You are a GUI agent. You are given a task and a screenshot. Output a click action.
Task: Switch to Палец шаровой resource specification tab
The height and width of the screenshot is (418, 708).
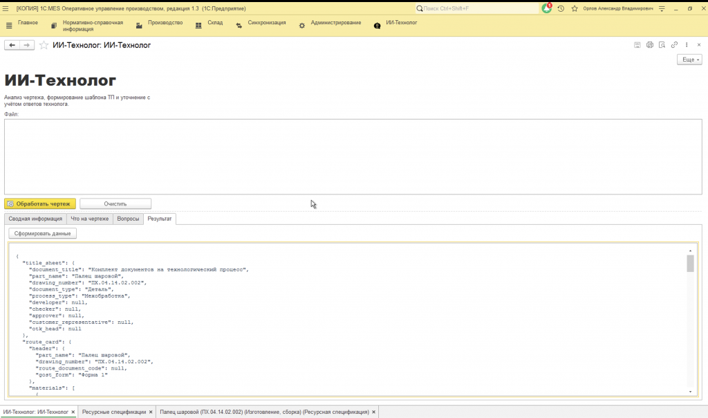264,412
